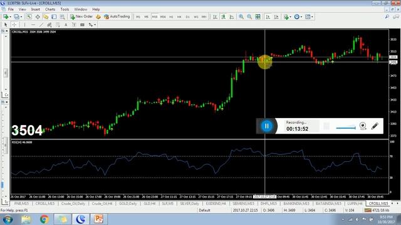Toggle the AutoTrading button
The height and width of the screenshot is (225, 401).
pyautogui.click(x=117, y=17)
